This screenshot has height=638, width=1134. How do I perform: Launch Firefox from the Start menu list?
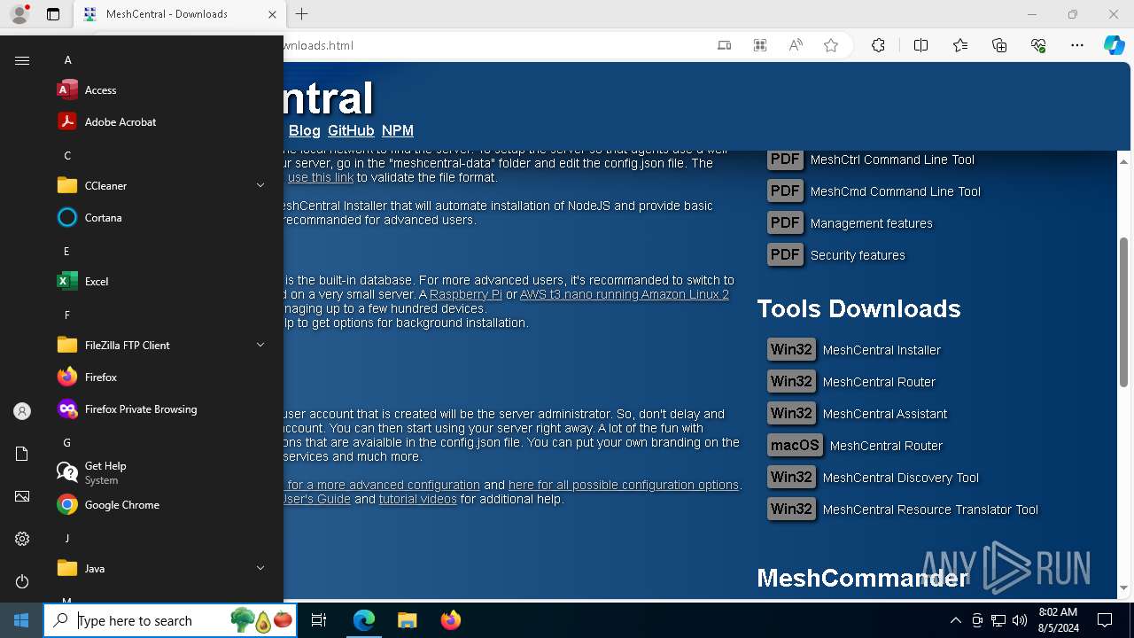[162, 377]
